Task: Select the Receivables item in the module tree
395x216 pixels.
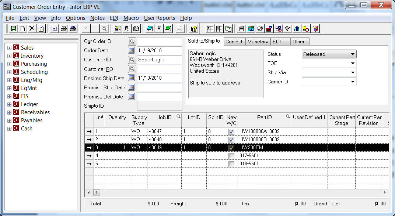Action: point(35,112)
